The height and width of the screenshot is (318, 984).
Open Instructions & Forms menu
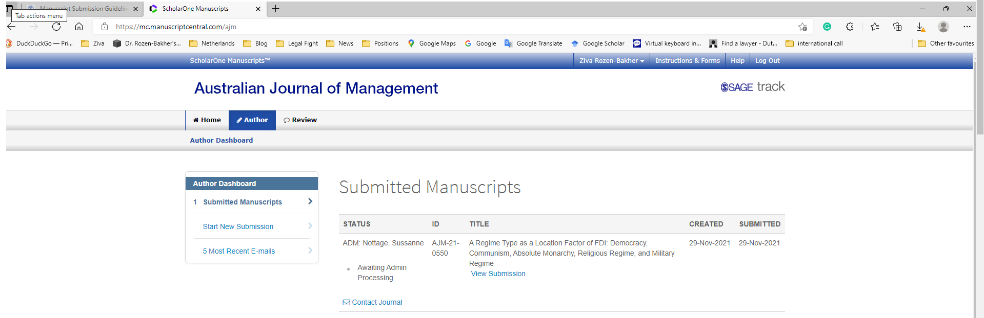(x=688, y=61)
